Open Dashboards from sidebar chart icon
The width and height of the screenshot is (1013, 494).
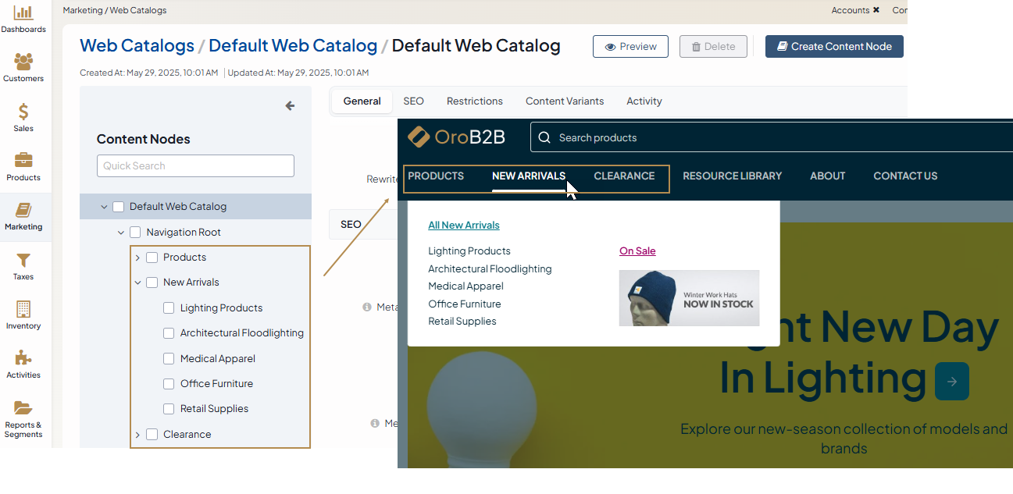click(23, 12)
